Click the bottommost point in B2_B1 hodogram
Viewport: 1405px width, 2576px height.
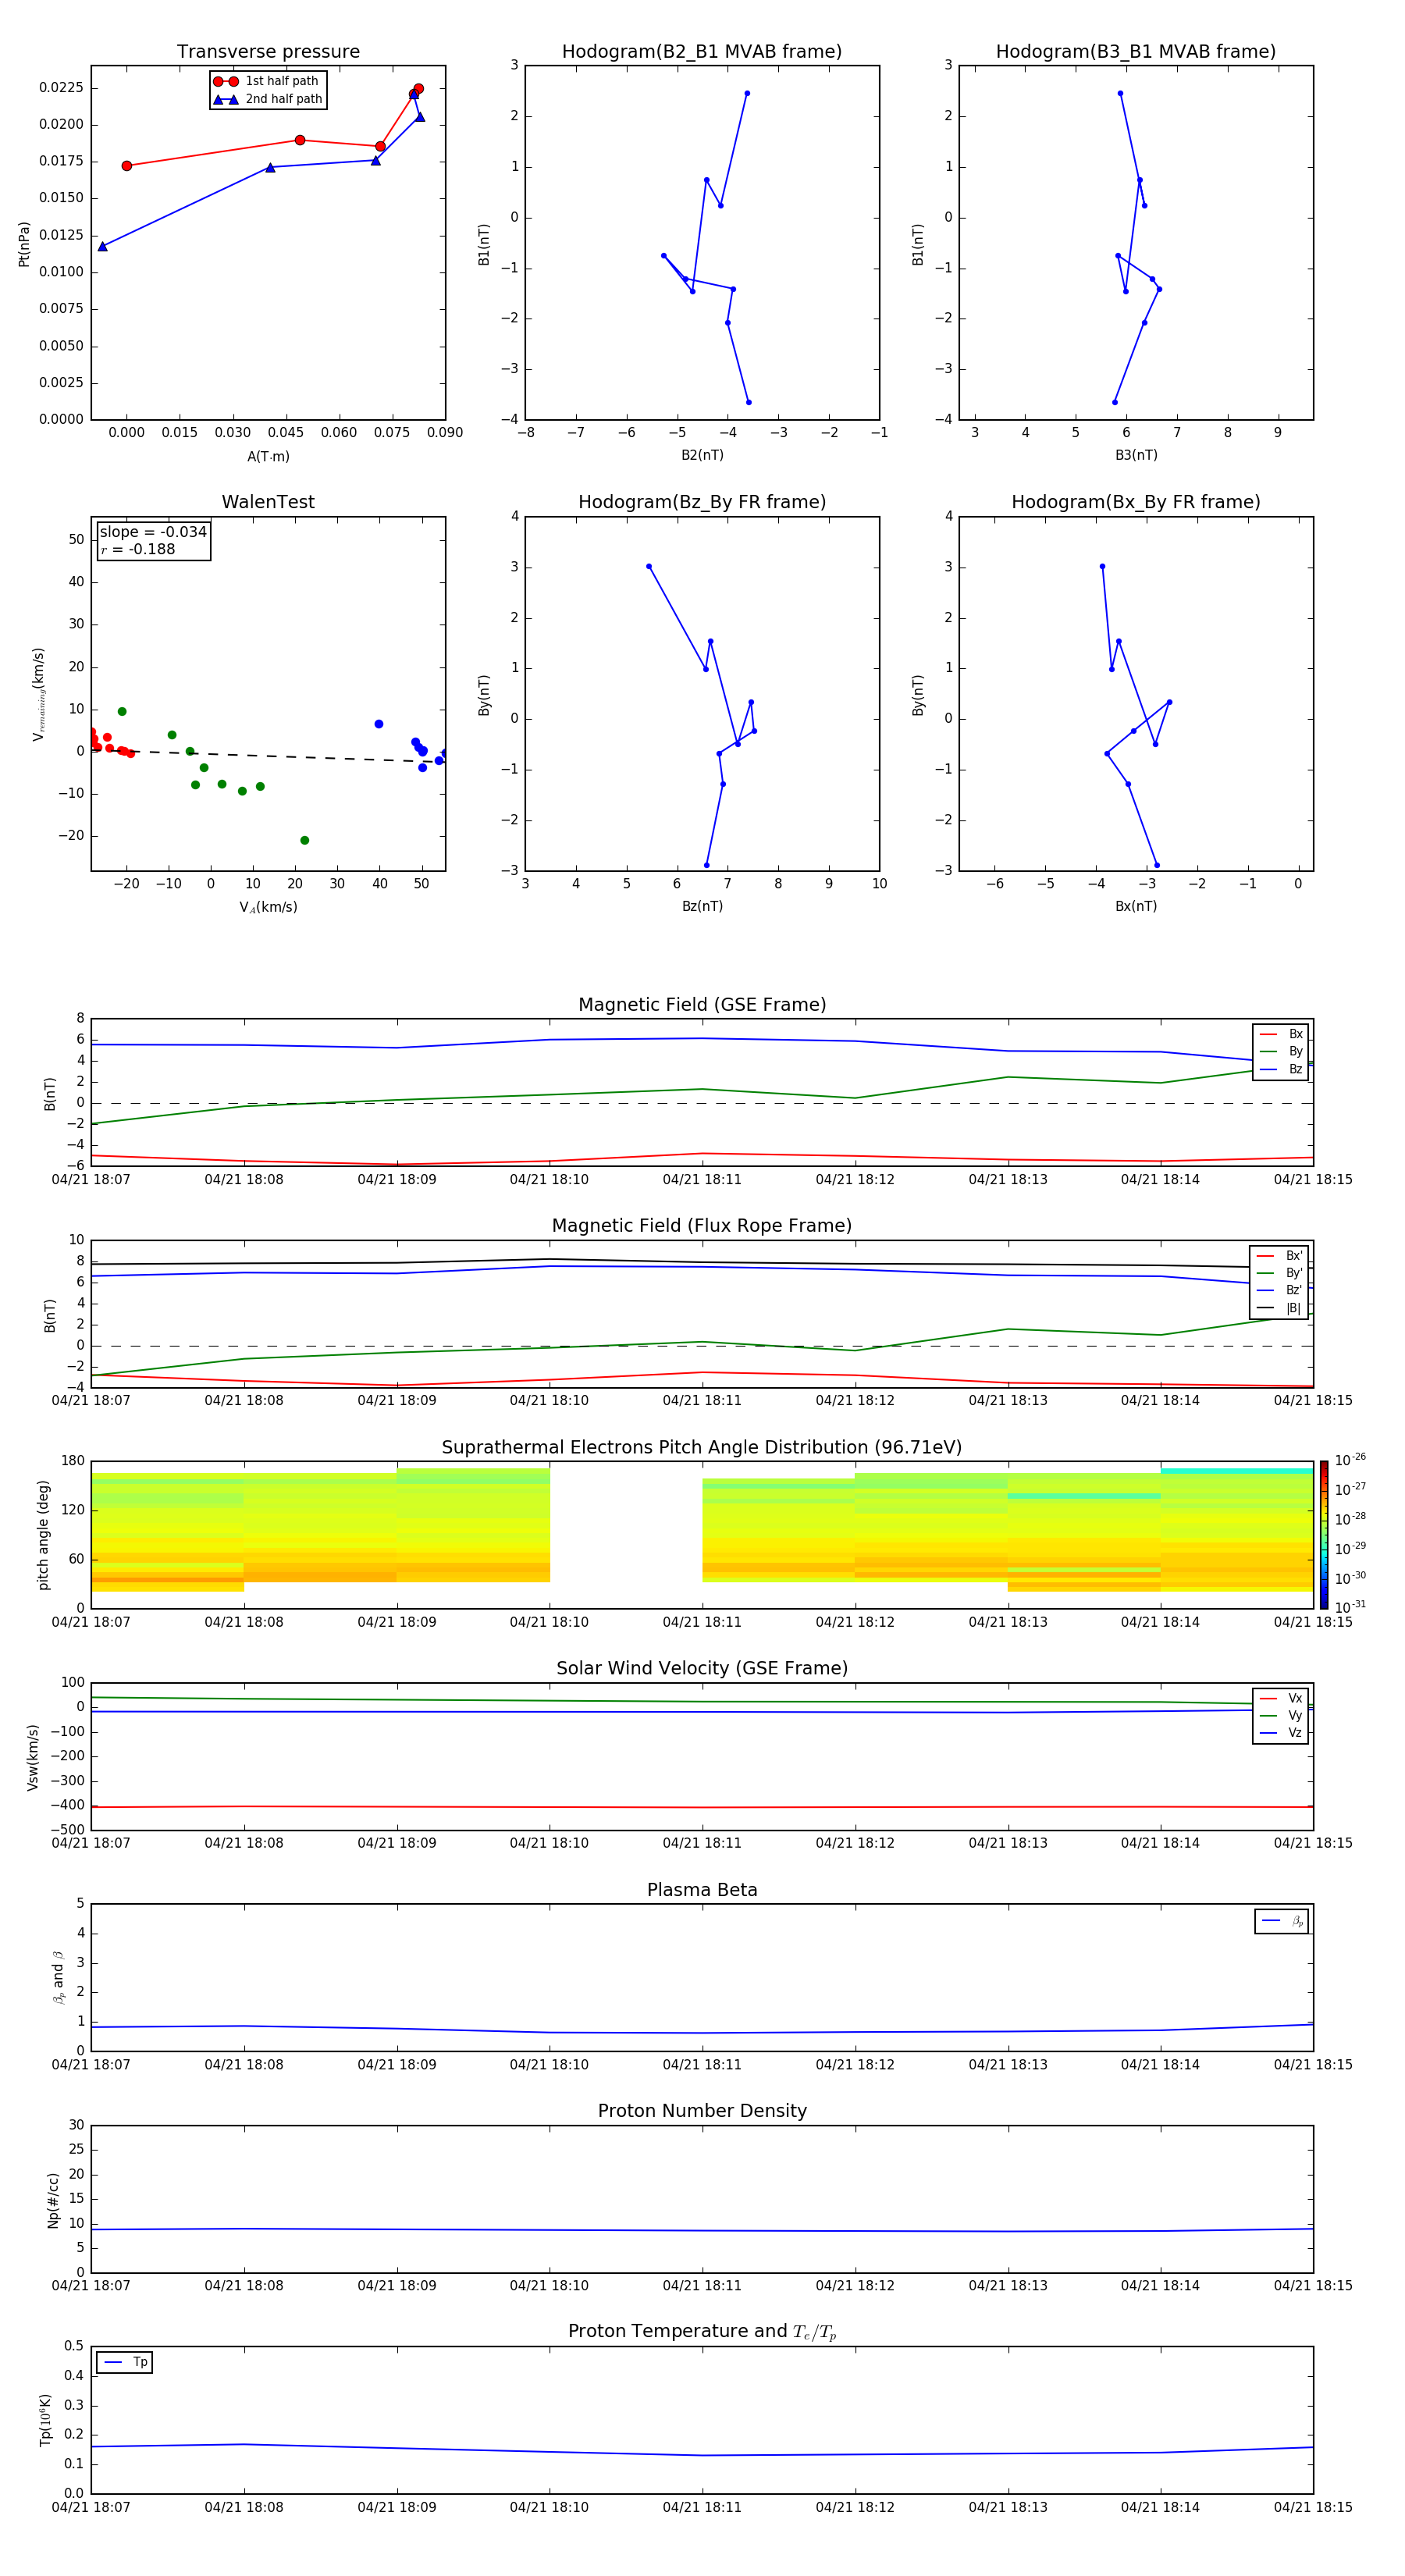[748, 402]
